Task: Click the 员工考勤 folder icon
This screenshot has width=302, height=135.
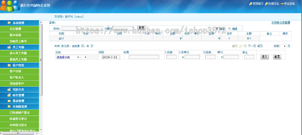Action: point(9,47)
